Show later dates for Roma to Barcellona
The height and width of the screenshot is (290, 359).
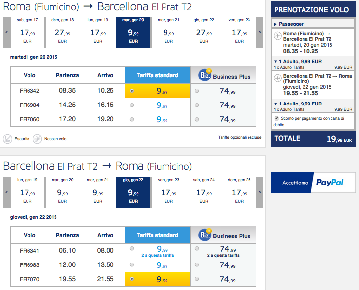pos(260,32)
